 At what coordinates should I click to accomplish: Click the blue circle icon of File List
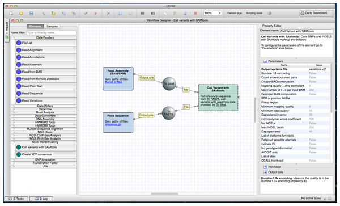pos(19,43)
